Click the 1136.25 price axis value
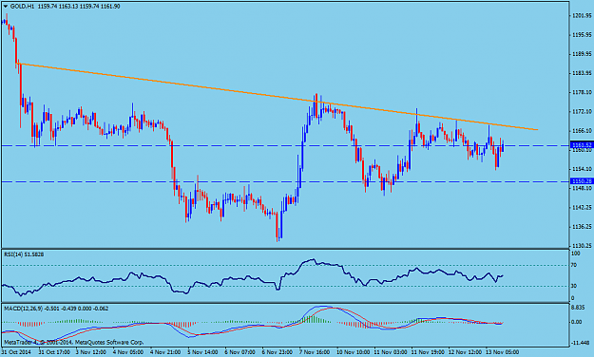The image size is (594, 357). pyautogui.click(x=582, y=226)
